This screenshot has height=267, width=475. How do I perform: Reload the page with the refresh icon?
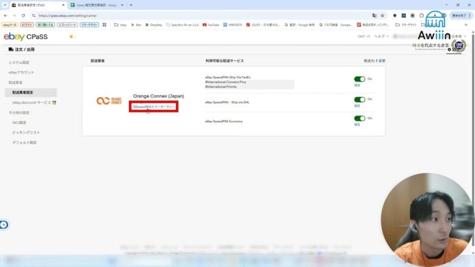[23, 15]
